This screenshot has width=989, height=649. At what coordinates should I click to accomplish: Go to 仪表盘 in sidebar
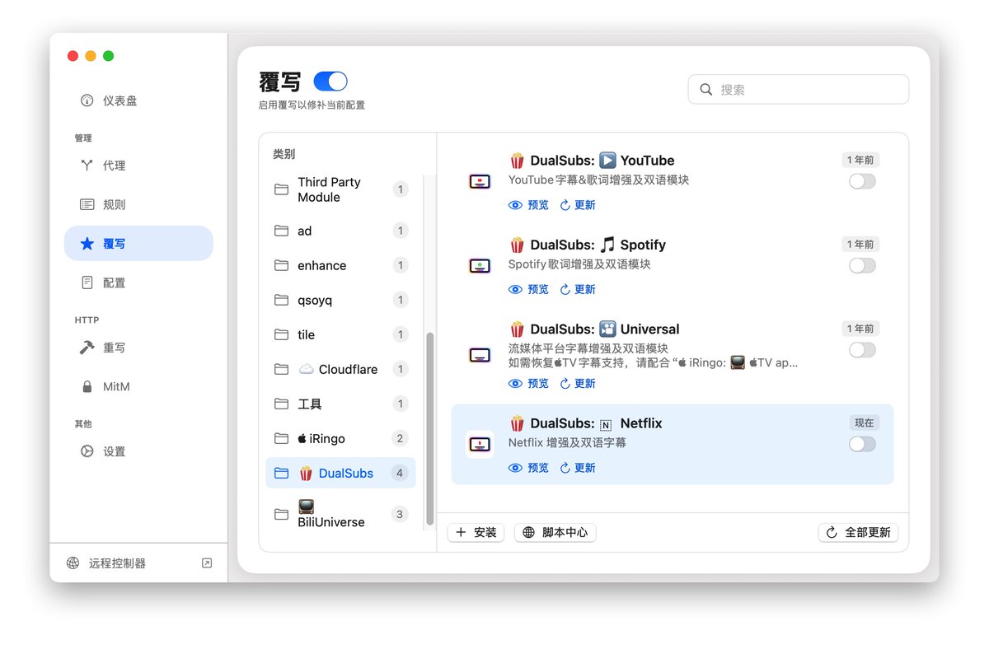[x=138, y=100]
